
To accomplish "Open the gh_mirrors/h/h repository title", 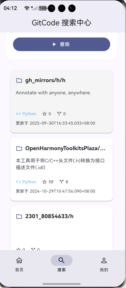I will click(45, 80).
